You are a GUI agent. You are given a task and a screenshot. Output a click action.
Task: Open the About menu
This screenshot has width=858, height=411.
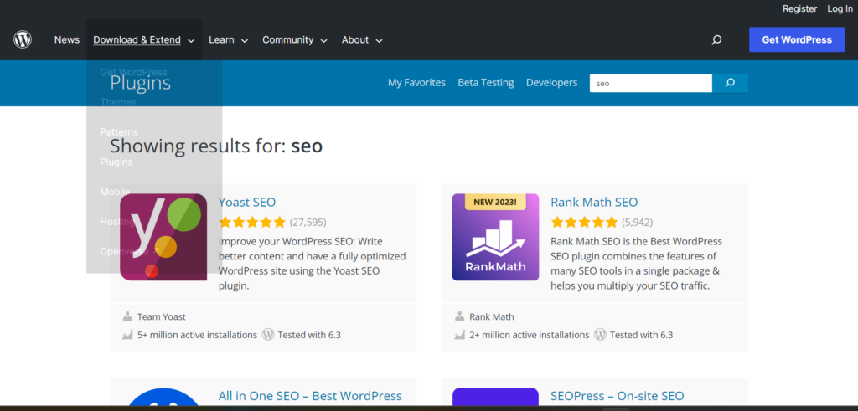click(x=355, y=40)
